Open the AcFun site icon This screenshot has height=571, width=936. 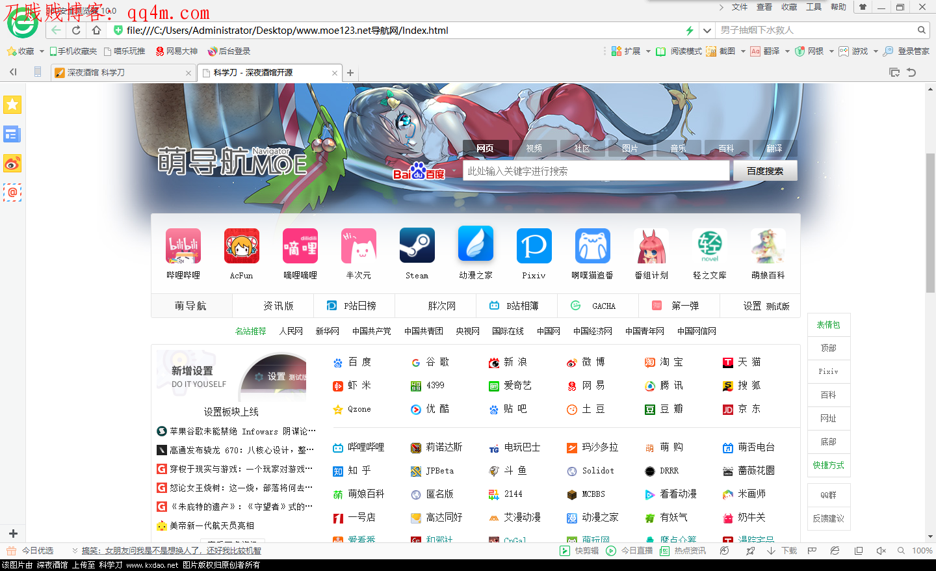pos(242,246)
